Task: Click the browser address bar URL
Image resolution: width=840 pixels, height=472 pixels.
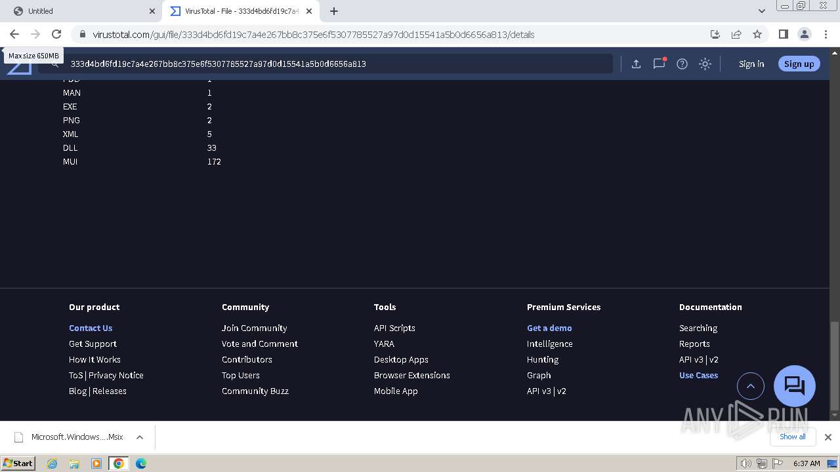Action: point(314,35)
